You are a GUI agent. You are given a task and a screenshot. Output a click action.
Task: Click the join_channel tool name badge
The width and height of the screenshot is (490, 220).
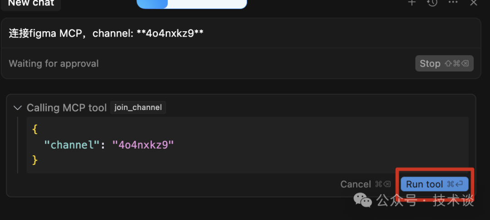tap(138, 107)
